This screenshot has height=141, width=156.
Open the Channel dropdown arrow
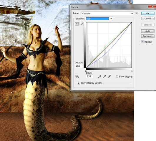[x=111, y=19]
